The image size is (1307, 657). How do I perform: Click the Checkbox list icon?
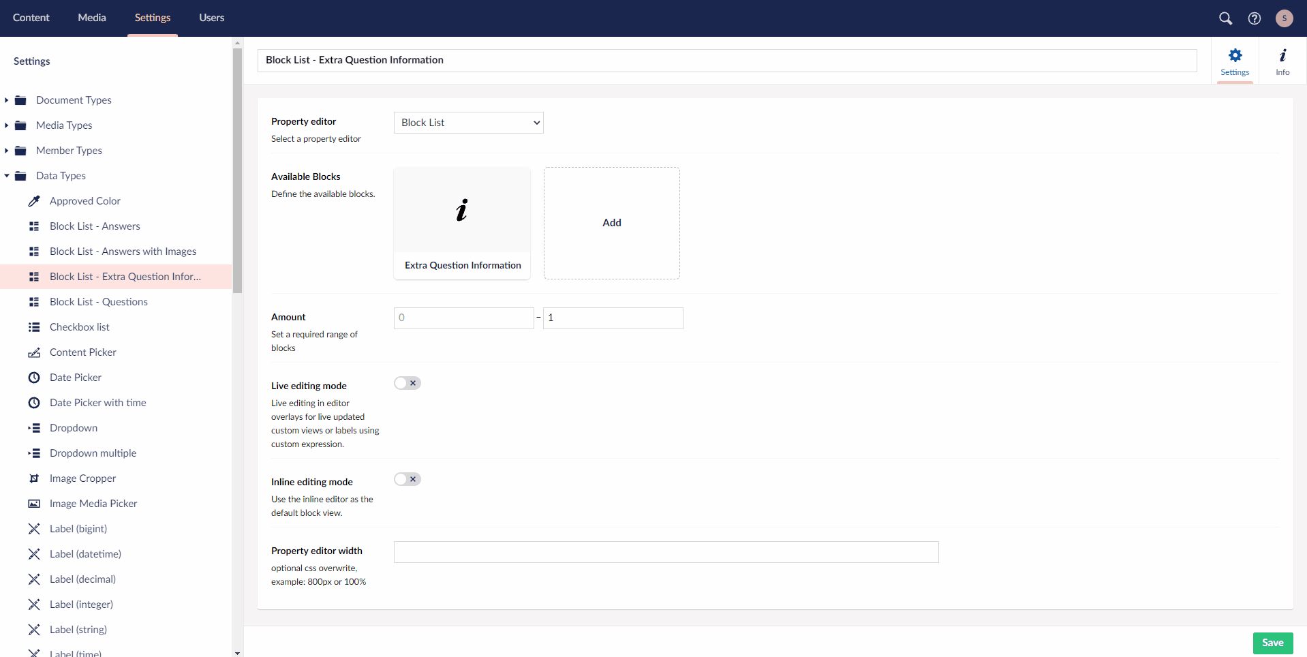tap(34, 327)
